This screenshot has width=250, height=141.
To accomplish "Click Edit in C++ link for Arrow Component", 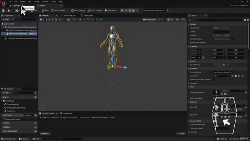I will coord(33,31).
